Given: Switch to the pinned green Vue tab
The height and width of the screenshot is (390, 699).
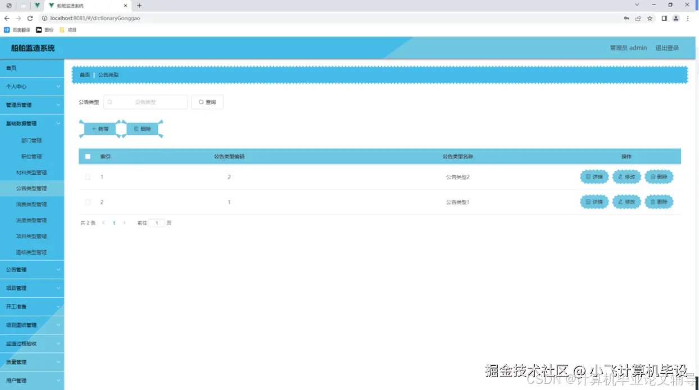Looking at the screenshot, I should tap(37, 6).
